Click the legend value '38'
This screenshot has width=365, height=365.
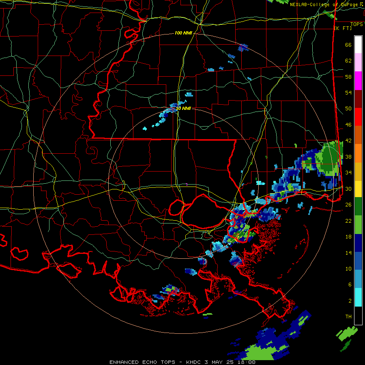coord(348,157)
